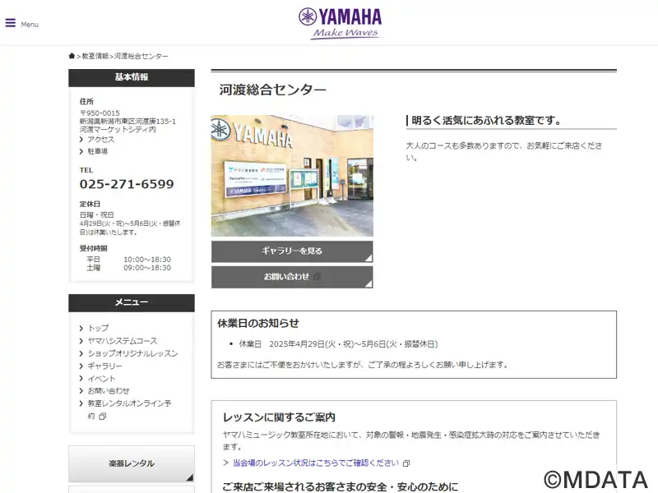Select トップ in the sidebar menu
This screenshot has height=493, width=658.
tap(98, 328)
